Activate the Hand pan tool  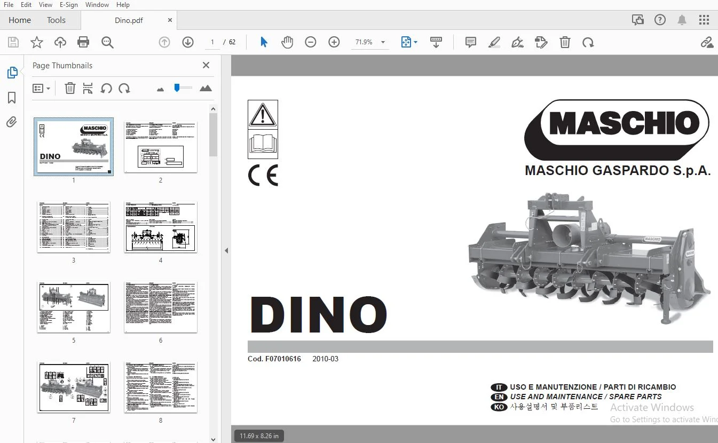[287, 42]
